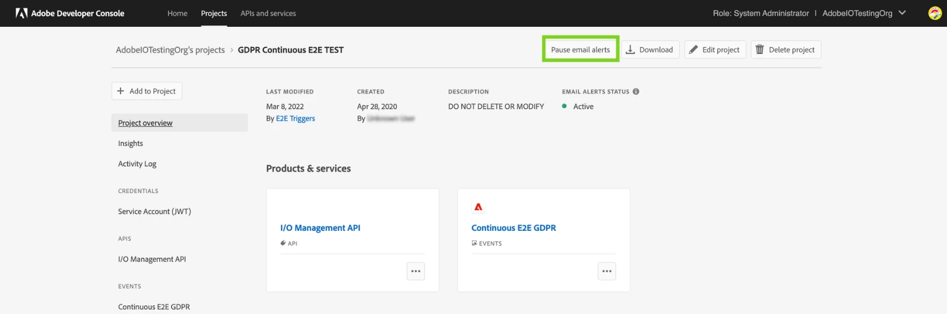The height and width of the screenshot is (314, 947).
Task: Click the Adobe logo icon
Action: click(x=22, y=13)
